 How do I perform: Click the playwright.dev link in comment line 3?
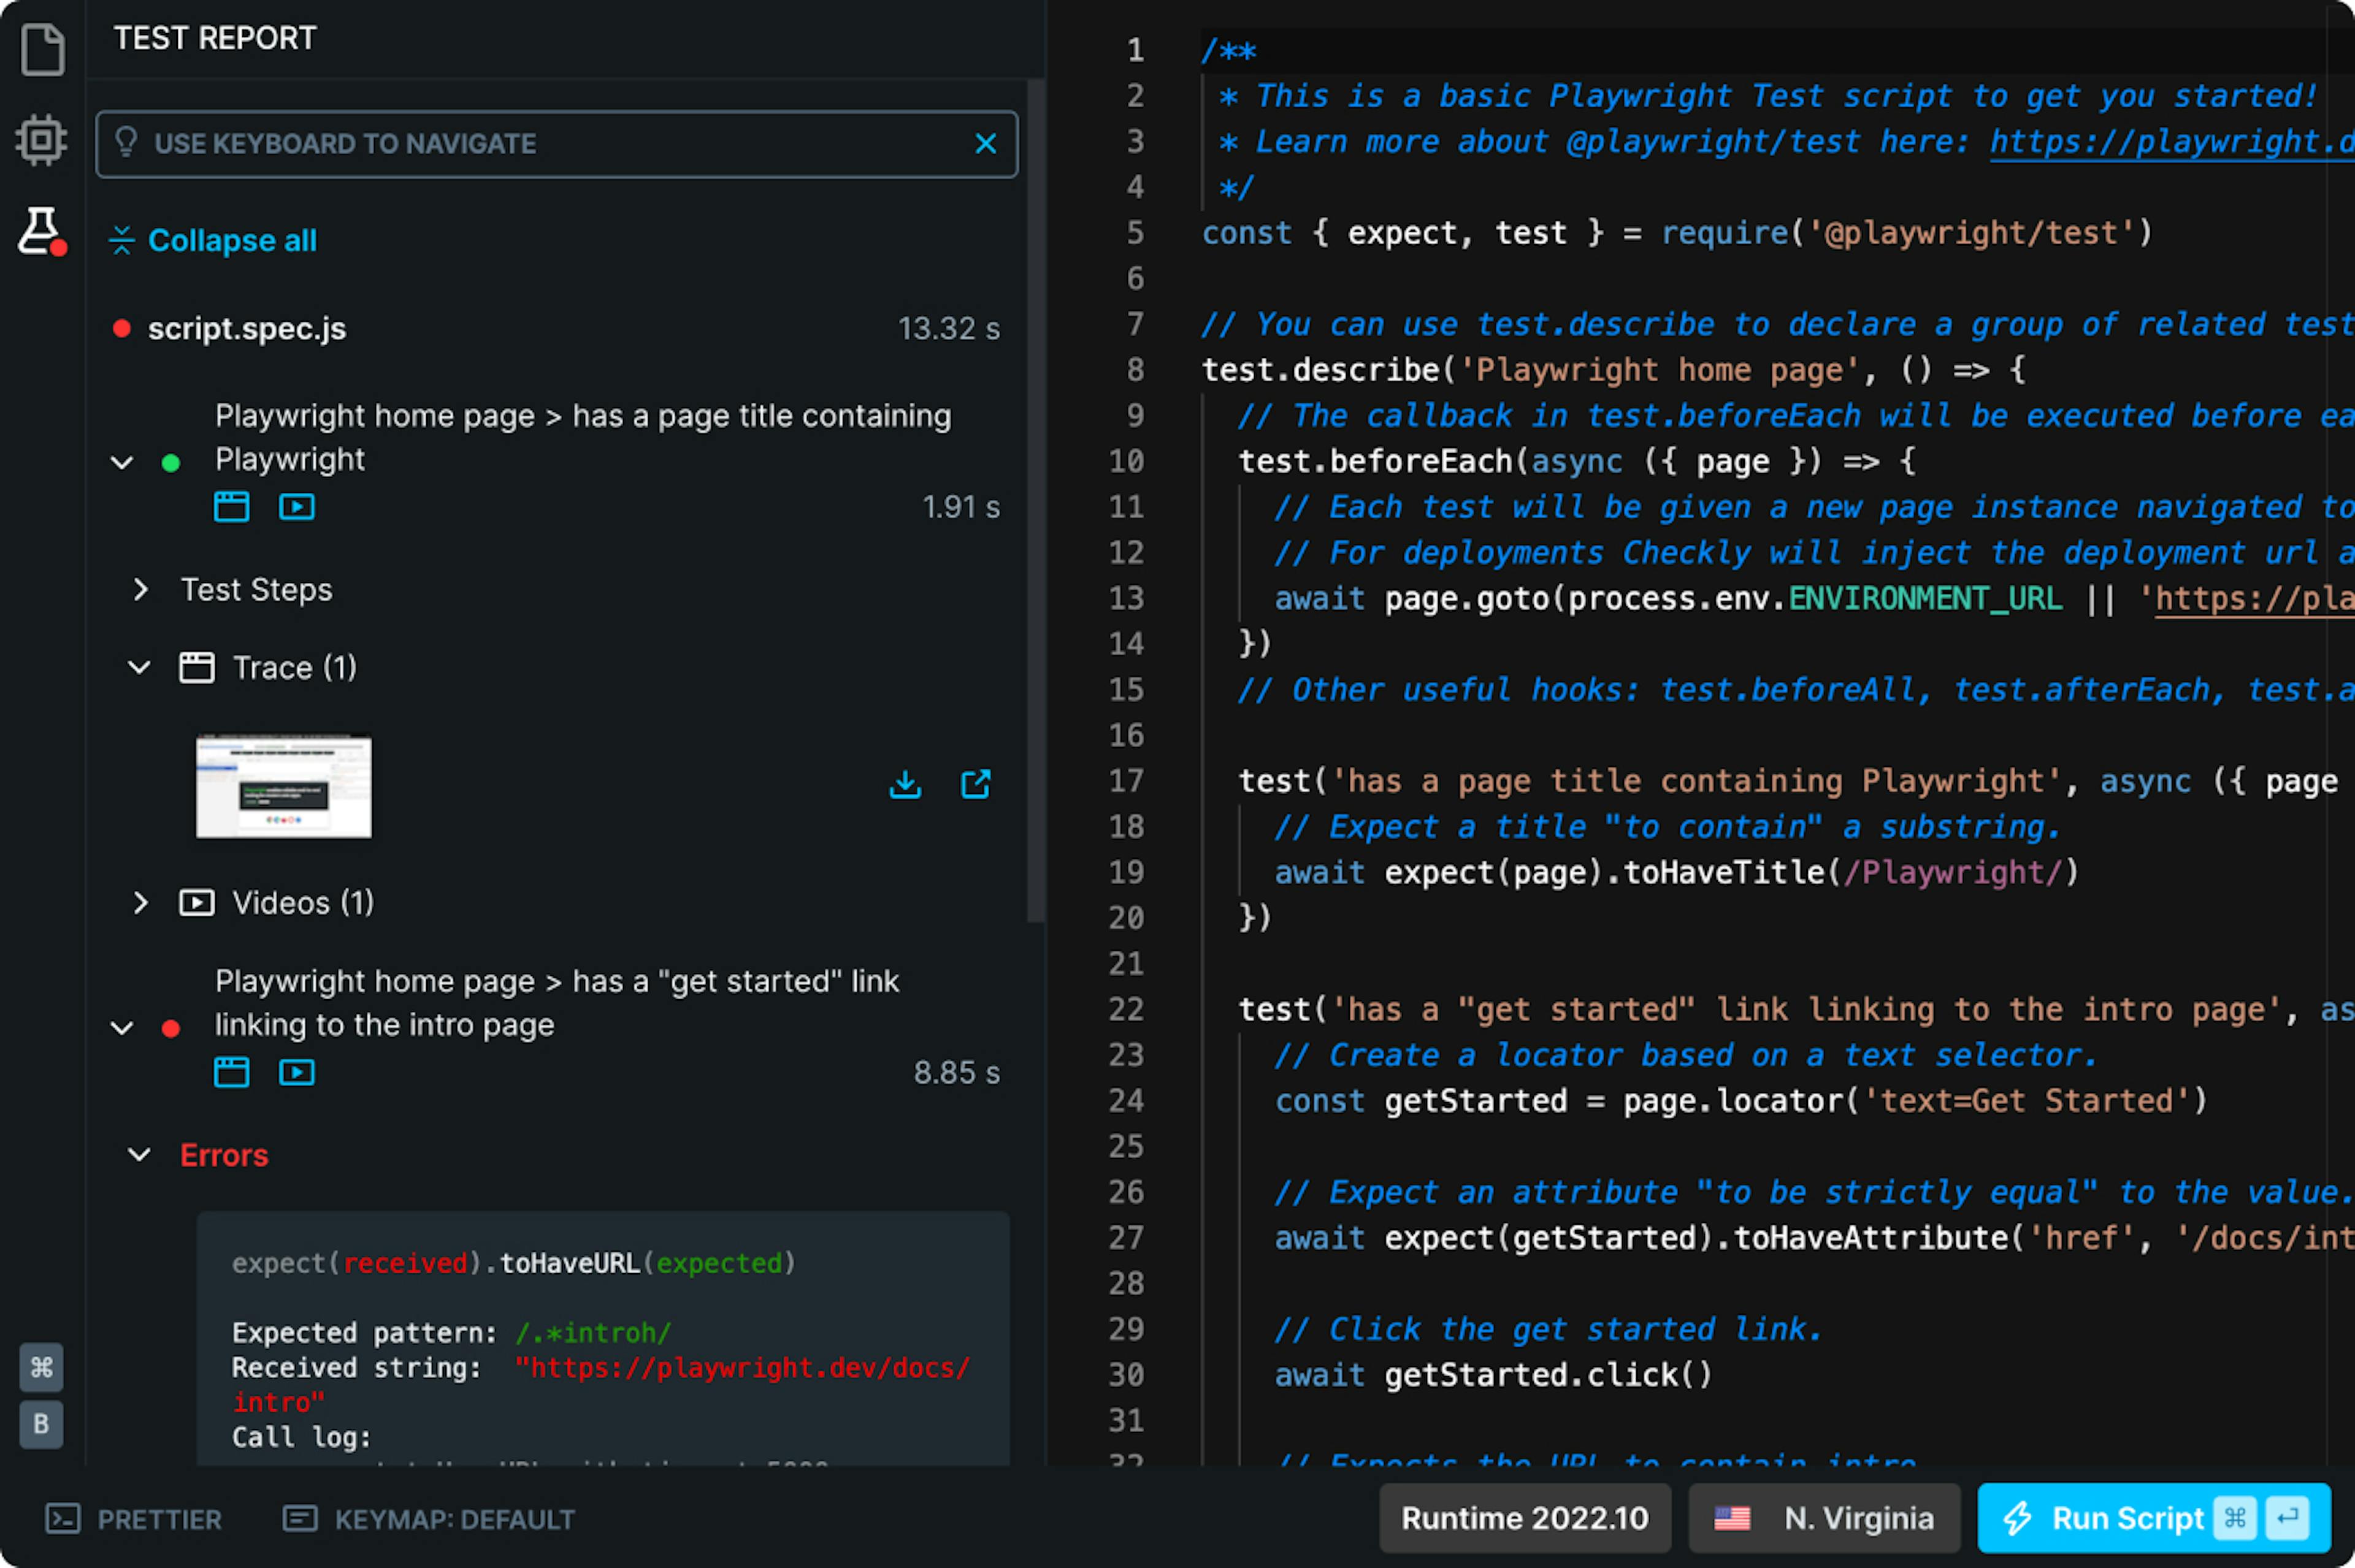coord(2172,142)
